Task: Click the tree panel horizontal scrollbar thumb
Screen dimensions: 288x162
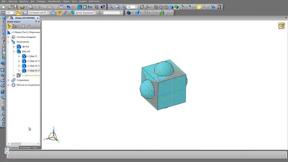Action: click(x=16, y=144)
